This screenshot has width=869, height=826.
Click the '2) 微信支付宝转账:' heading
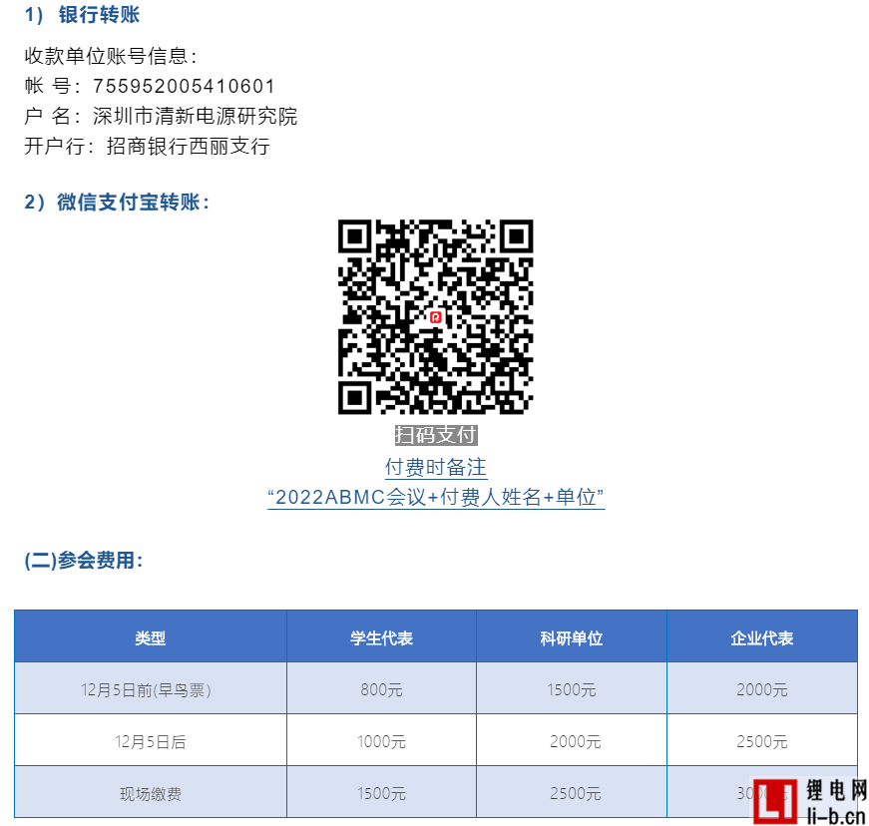pos(117,203)
